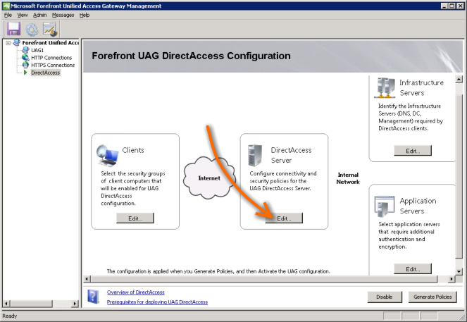Click the Ready status bar text
Screen dimensions: 467x322
point(10,316)
